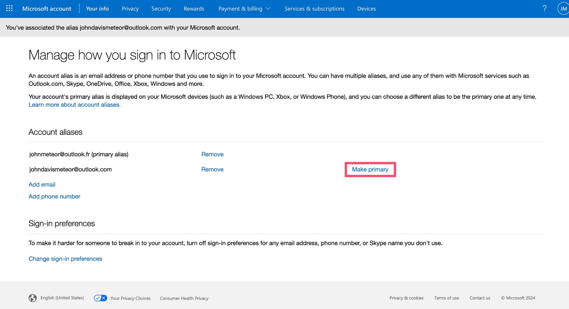569x309 pixels.
Task: Open the JM account avatar
Action: pyautogui.click(x=563, y=9)
